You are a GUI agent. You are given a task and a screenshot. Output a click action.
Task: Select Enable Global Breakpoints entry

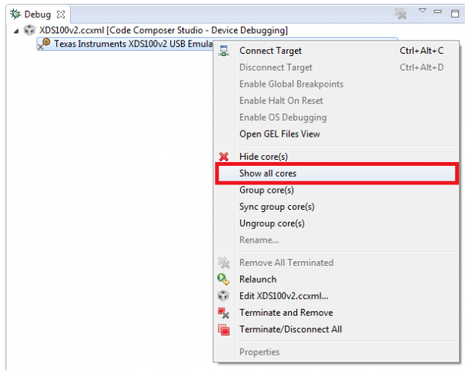[337, 84]
